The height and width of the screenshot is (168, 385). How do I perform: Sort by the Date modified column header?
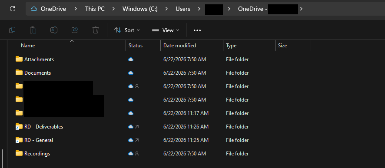click(180, 46)
